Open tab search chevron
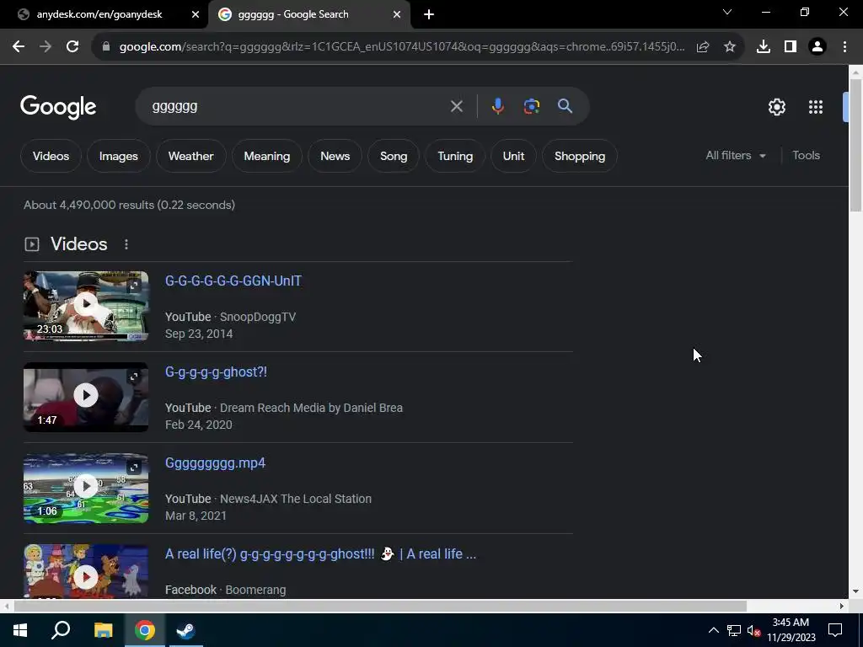Screen dimensions: 863x647 tap(727, 12)
